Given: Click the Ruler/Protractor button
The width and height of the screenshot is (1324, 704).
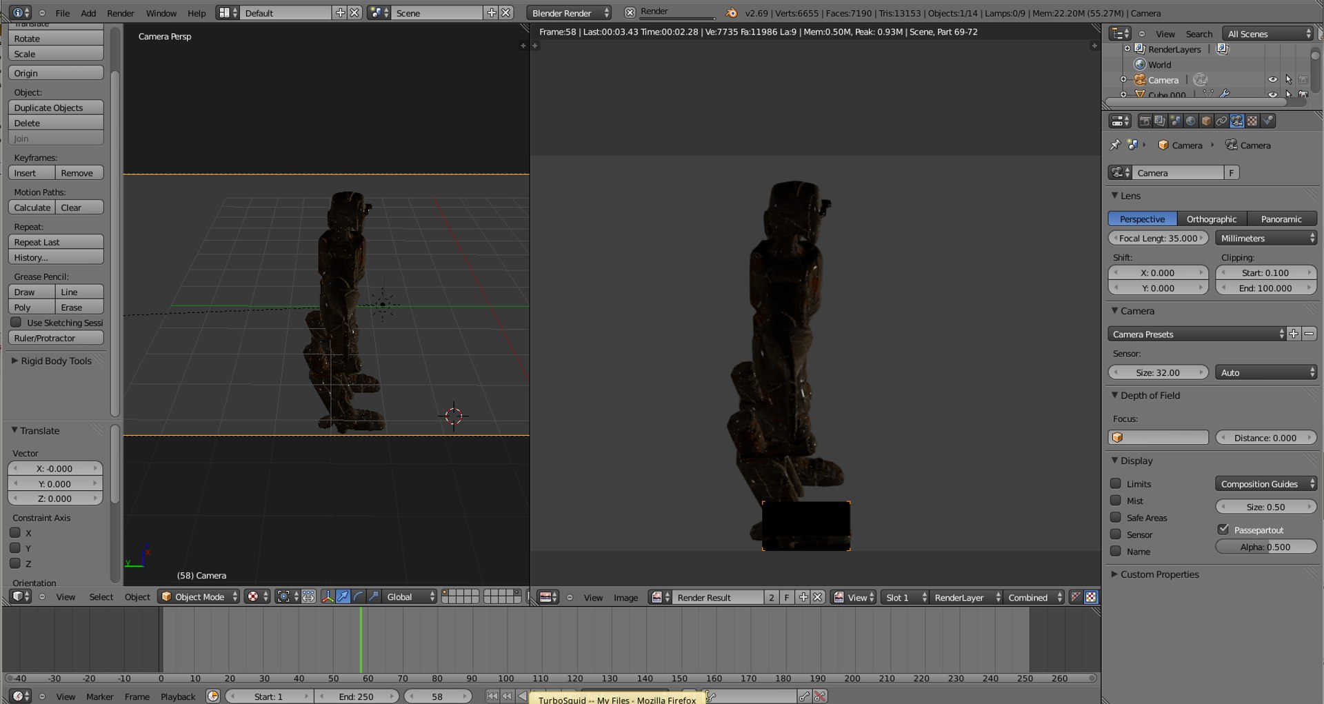Looking at the screenshot, I should point(56,338).
